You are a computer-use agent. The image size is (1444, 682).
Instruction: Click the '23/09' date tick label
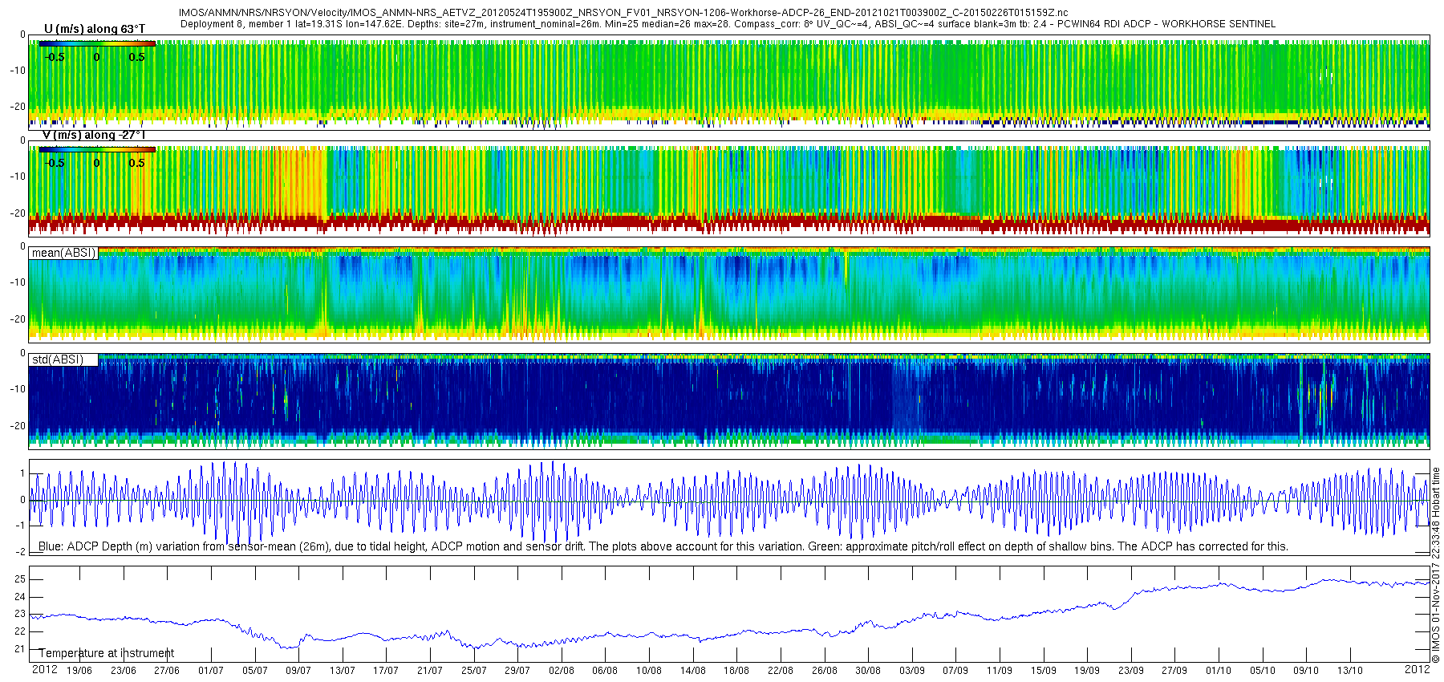[1131, 671]
